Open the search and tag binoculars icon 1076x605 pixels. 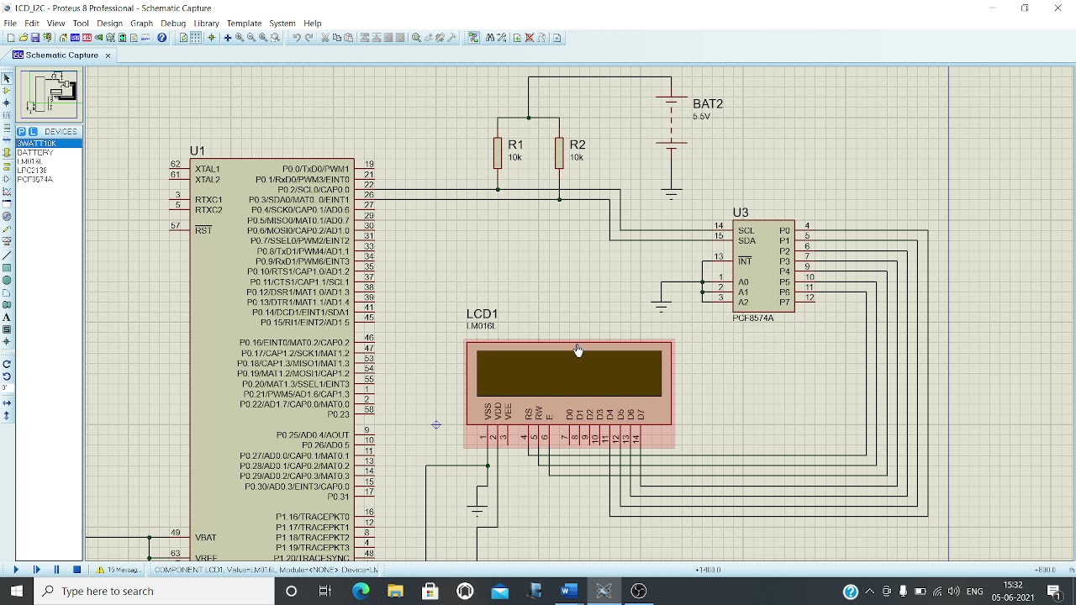click(489, 38)
